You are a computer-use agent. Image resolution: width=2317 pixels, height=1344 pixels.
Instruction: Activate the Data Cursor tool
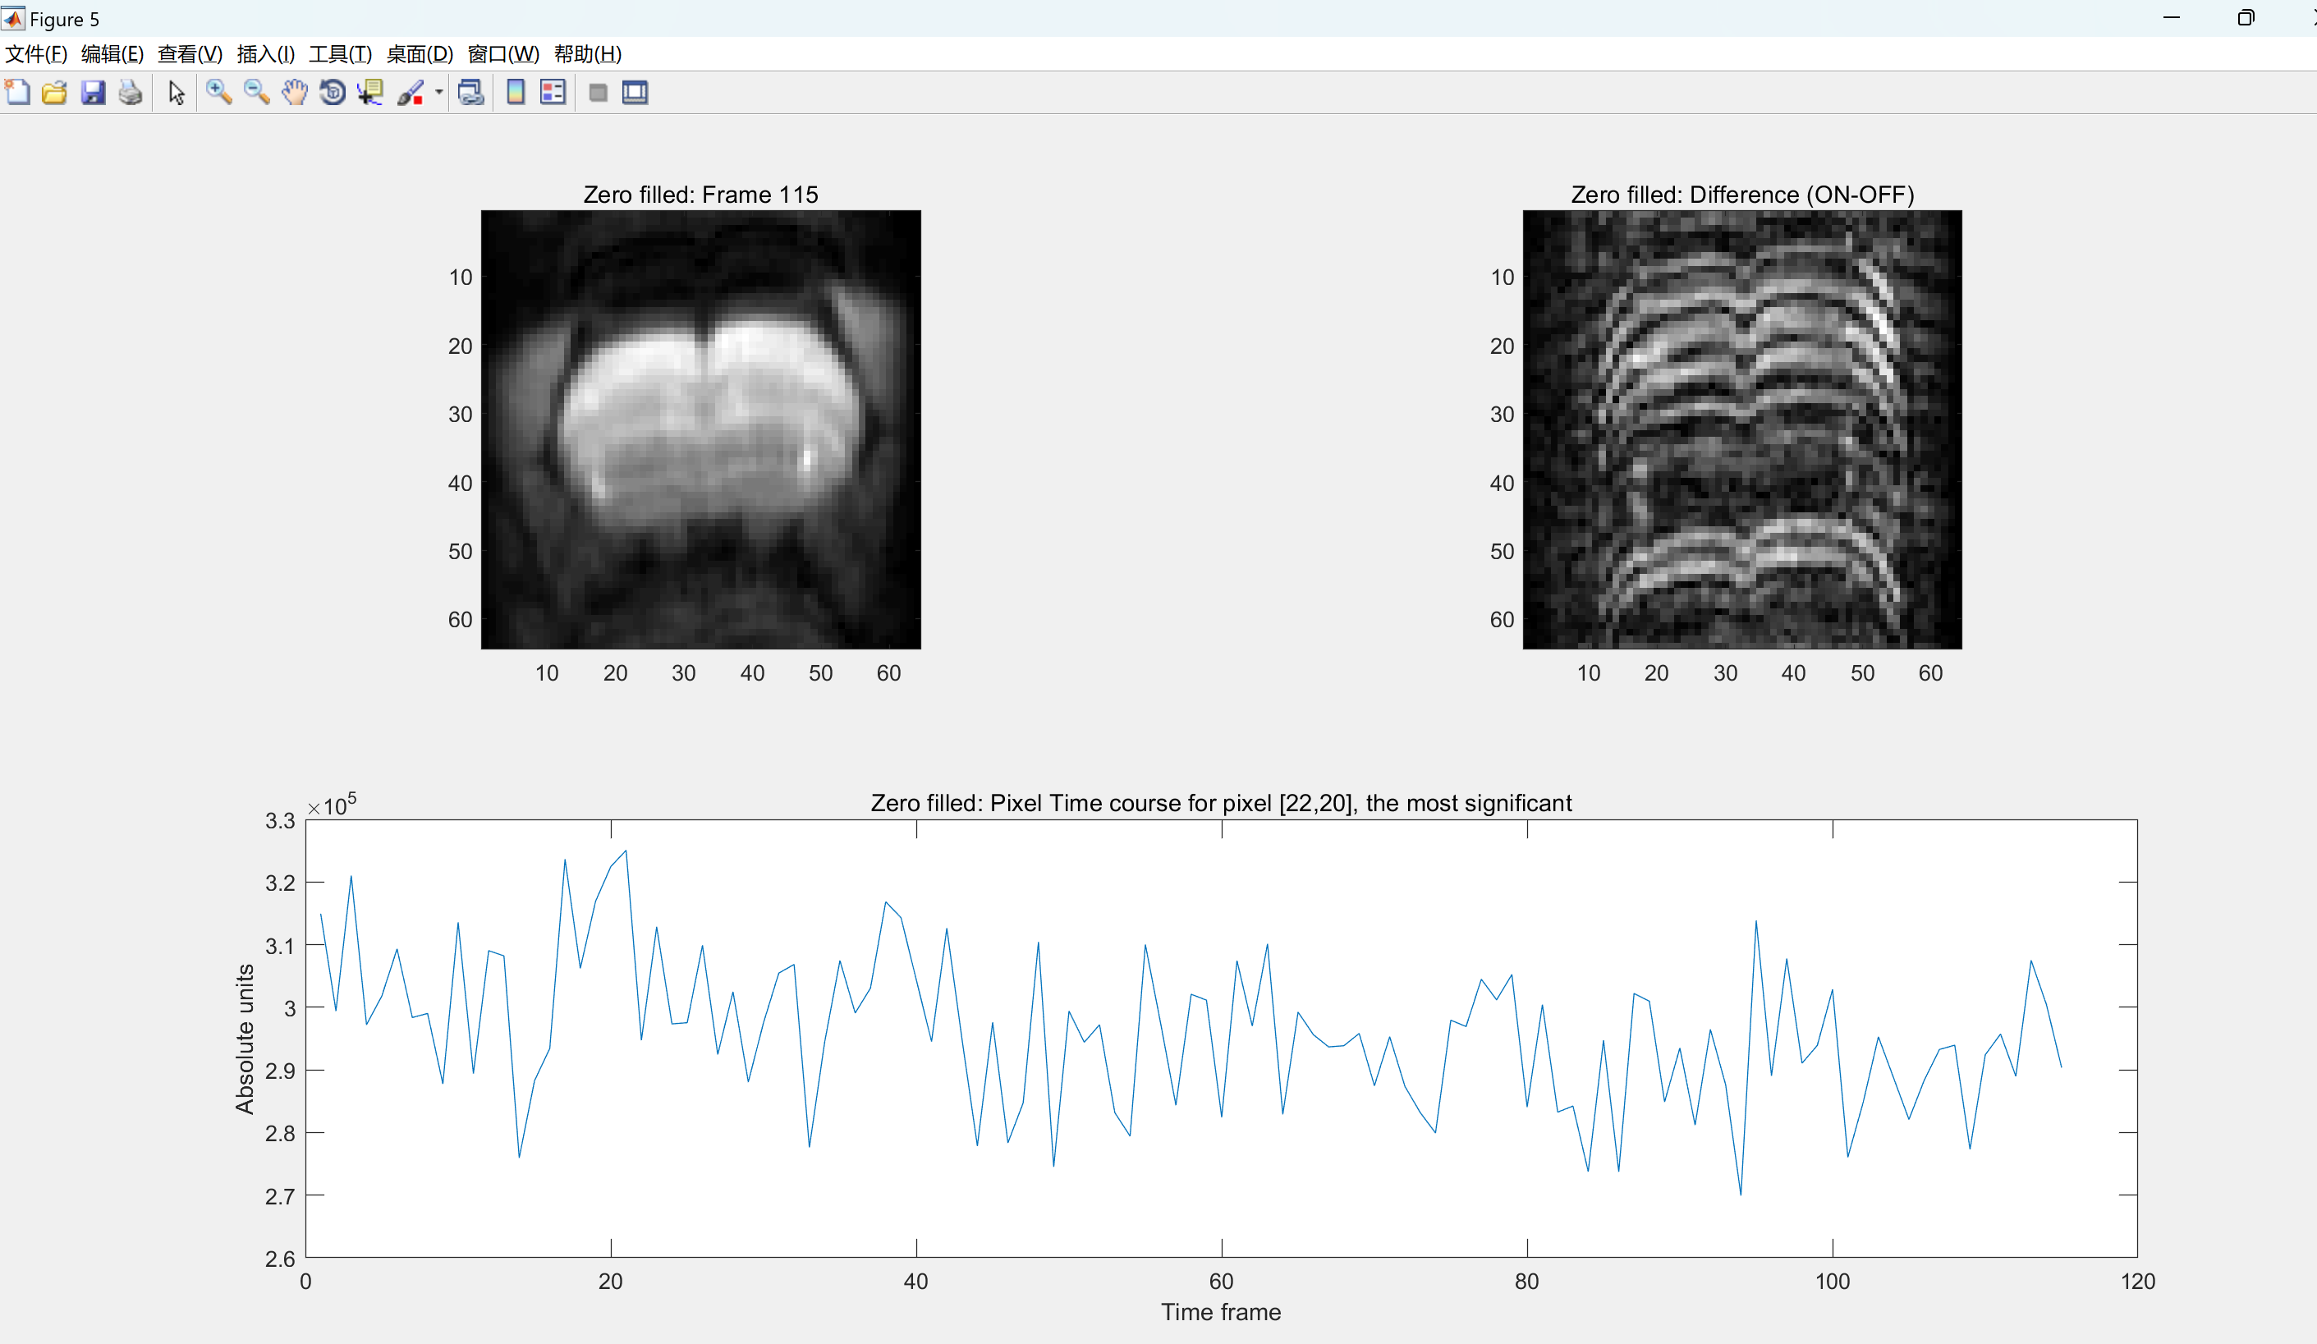369,92
